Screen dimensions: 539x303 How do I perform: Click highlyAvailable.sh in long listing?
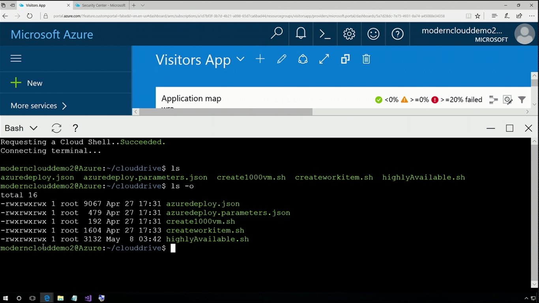pyautogui.click(x=208, y=239)
